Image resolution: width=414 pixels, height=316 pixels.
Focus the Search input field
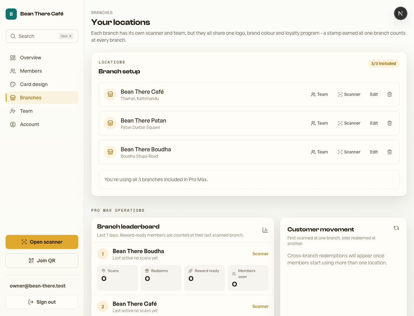(42, 36)
